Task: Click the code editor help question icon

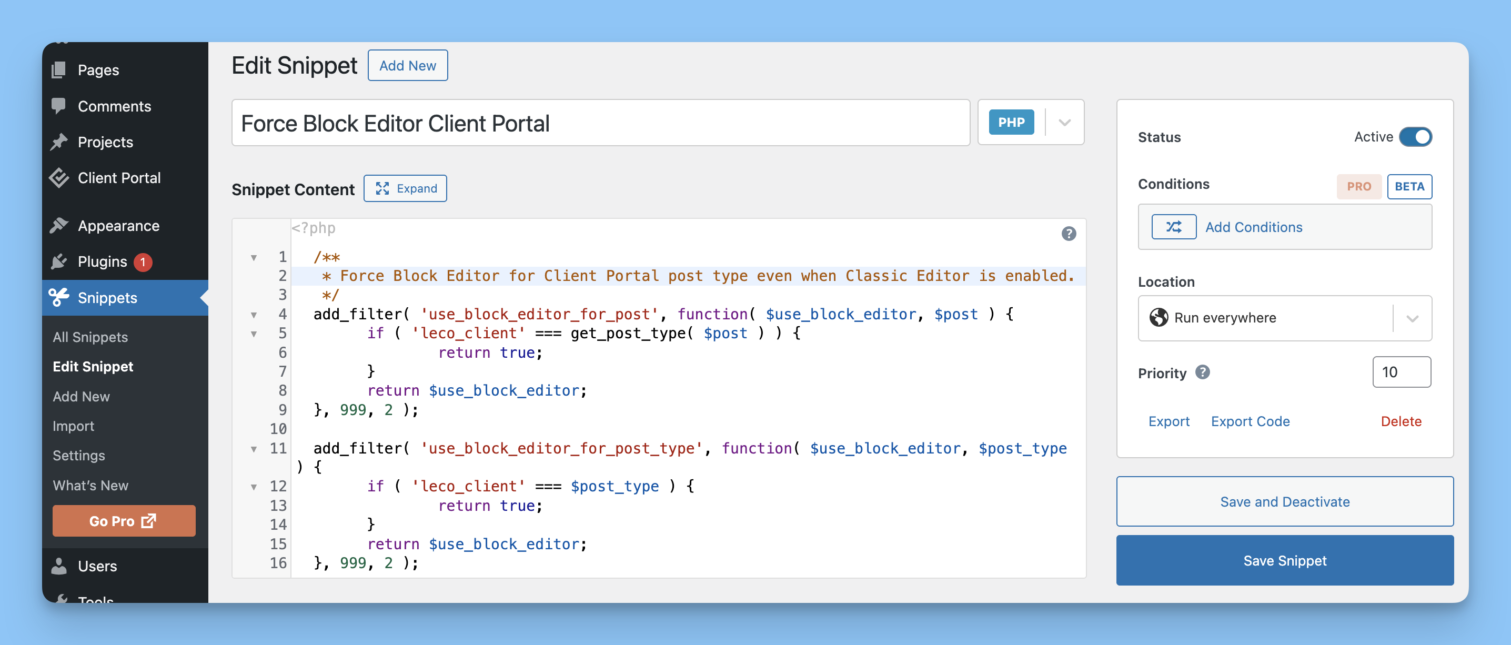Action: click(x=1069, y=234)
